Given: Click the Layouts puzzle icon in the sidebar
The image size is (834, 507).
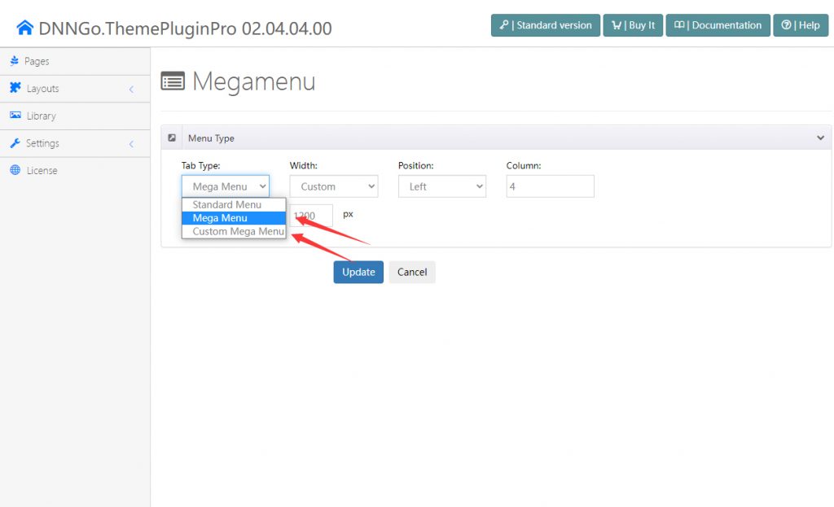Looking at the screenshot, I should tap(15, 88).
